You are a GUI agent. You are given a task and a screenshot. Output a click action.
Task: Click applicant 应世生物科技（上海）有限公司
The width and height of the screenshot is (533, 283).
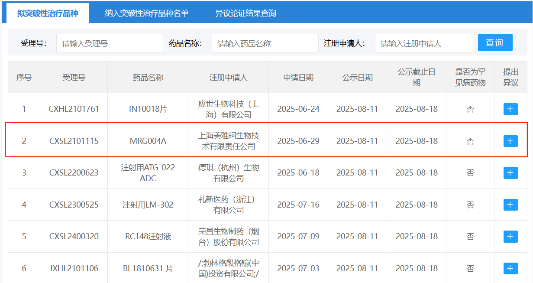point(229,109)
